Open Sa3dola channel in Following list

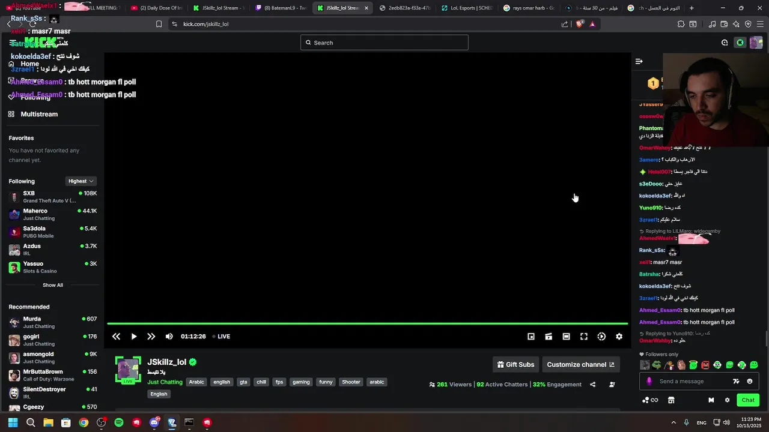pyautogui.click(x=52, y=232)
